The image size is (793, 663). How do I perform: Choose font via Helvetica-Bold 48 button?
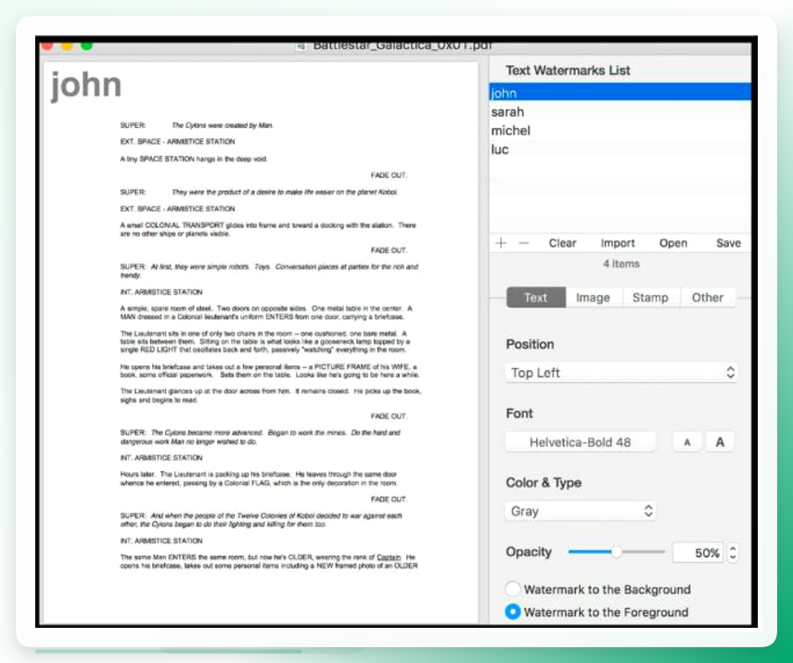[580, 442]
